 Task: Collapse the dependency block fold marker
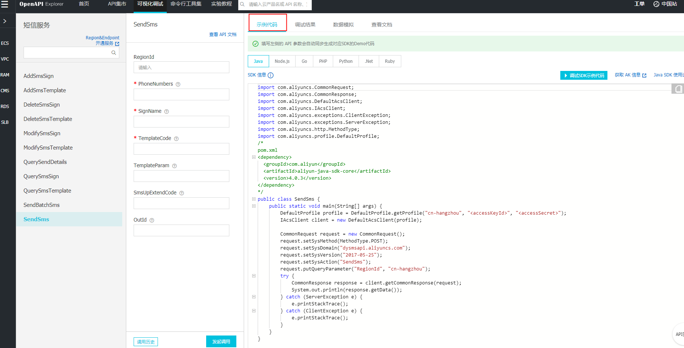coord(254,157)
